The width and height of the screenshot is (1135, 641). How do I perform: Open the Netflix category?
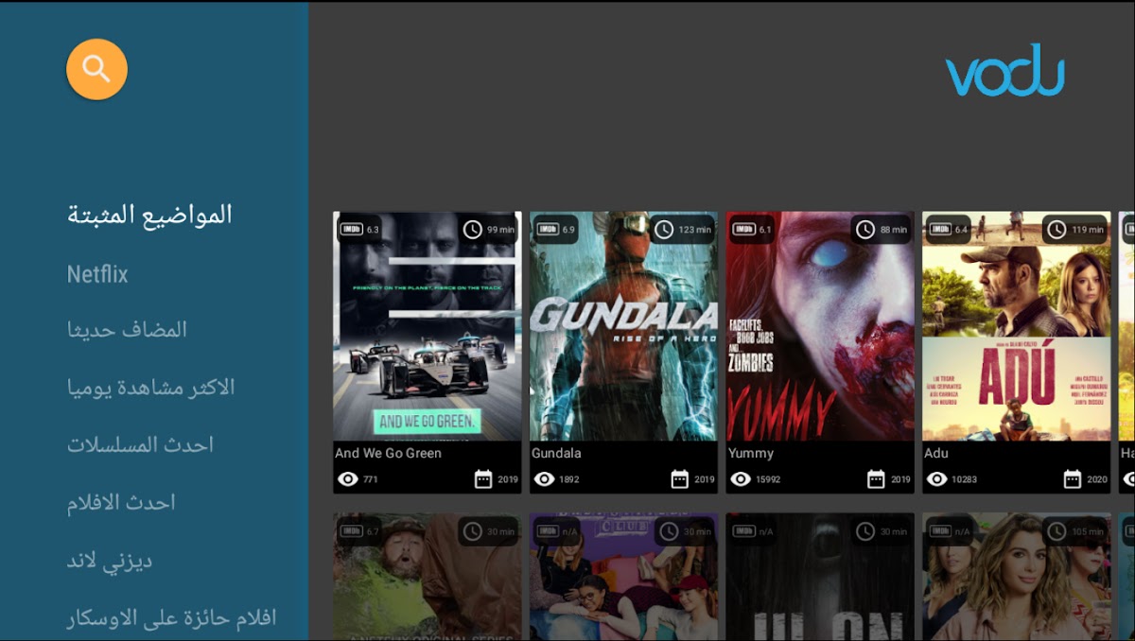click(97, 274)
